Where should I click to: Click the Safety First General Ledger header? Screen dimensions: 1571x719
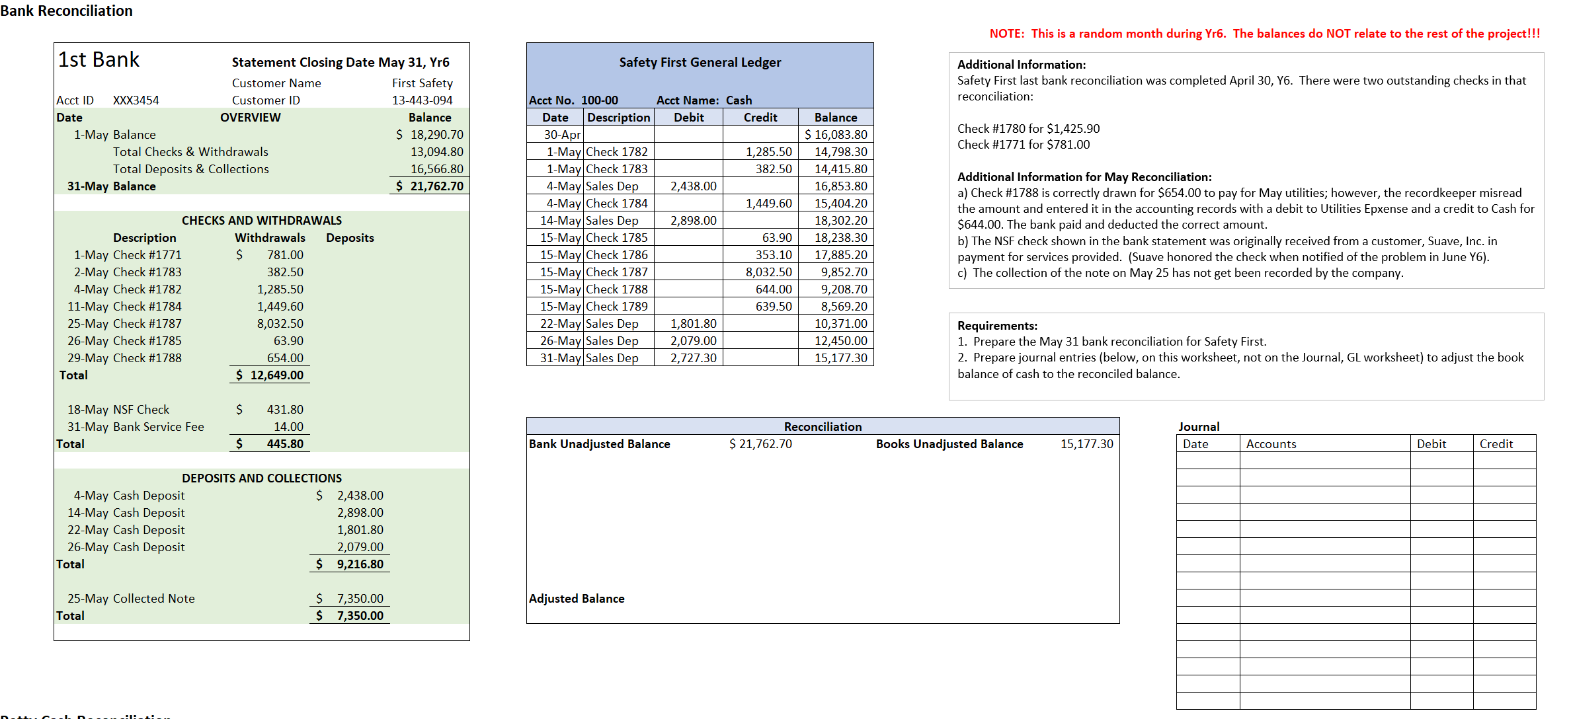pyautogui.click(x=699, y=62)
